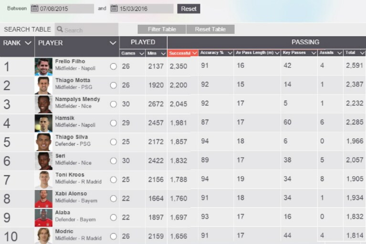Open the end date calendar icon

pyautogui.click(x=114, y=9)
